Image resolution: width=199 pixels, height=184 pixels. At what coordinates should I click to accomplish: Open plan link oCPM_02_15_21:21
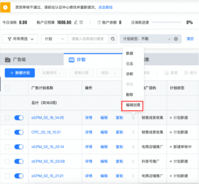[x=47, y=176]
